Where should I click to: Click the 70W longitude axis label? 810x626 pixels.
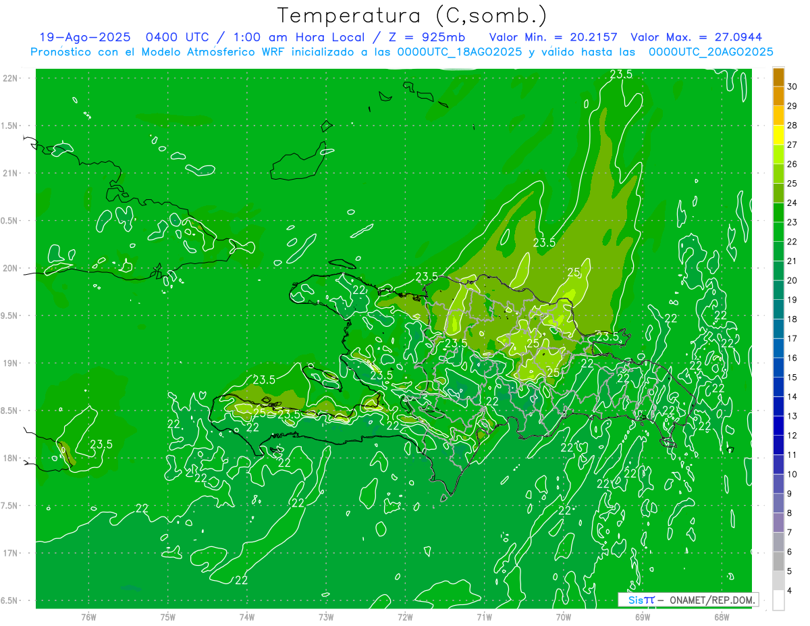564,617
